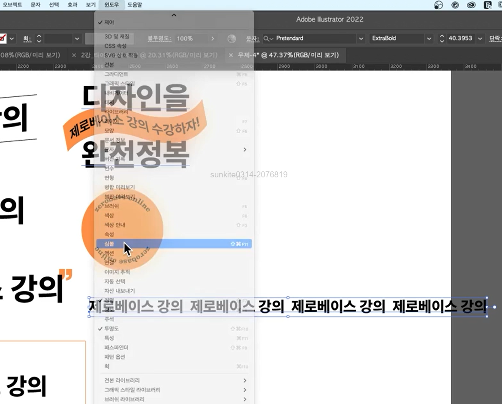Choose 병합 미리보기 panel entry
The height and width of the screenshot is (404, 502).
point(174,187)
